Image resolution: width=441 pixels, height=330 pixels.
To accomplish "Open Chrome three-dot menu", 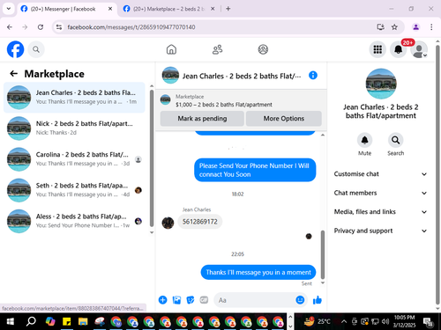I will (431, 27).
